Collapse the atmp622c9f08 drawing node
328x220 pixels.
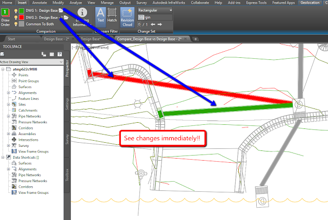[x=3, y=69]
